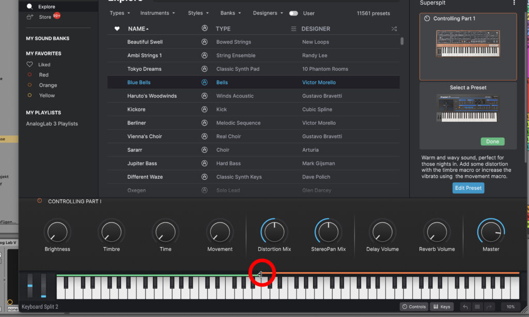
Task: Click the 10% readout in the bottom bar
Action: (510, 307)
